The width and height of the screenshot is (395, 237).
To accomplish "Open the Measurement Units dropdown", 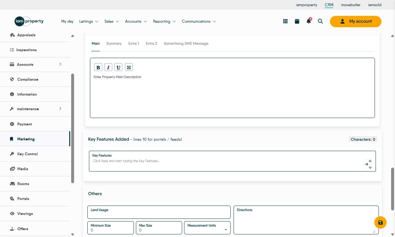I will click(207, 228).
